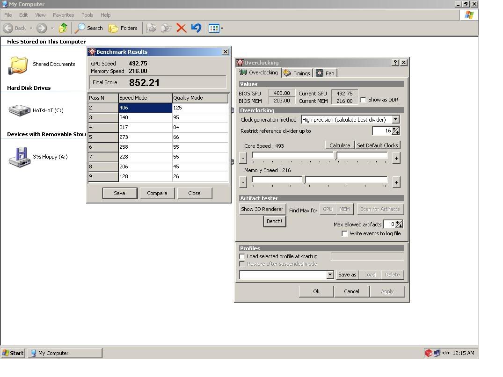Open the Views toolbar dropdown arrow
Image resolution: width=503 pixels, height=377 pixels.
pyautogui.click(x=222, y=29)
